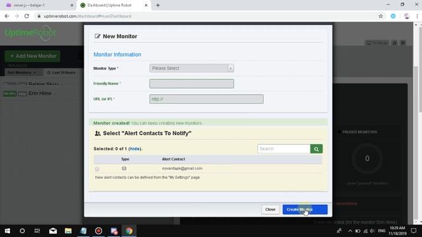The image size is (422, 237).
Task: Bookmark this page with the star
Action: pyautogui.click(x=380, y=16)
